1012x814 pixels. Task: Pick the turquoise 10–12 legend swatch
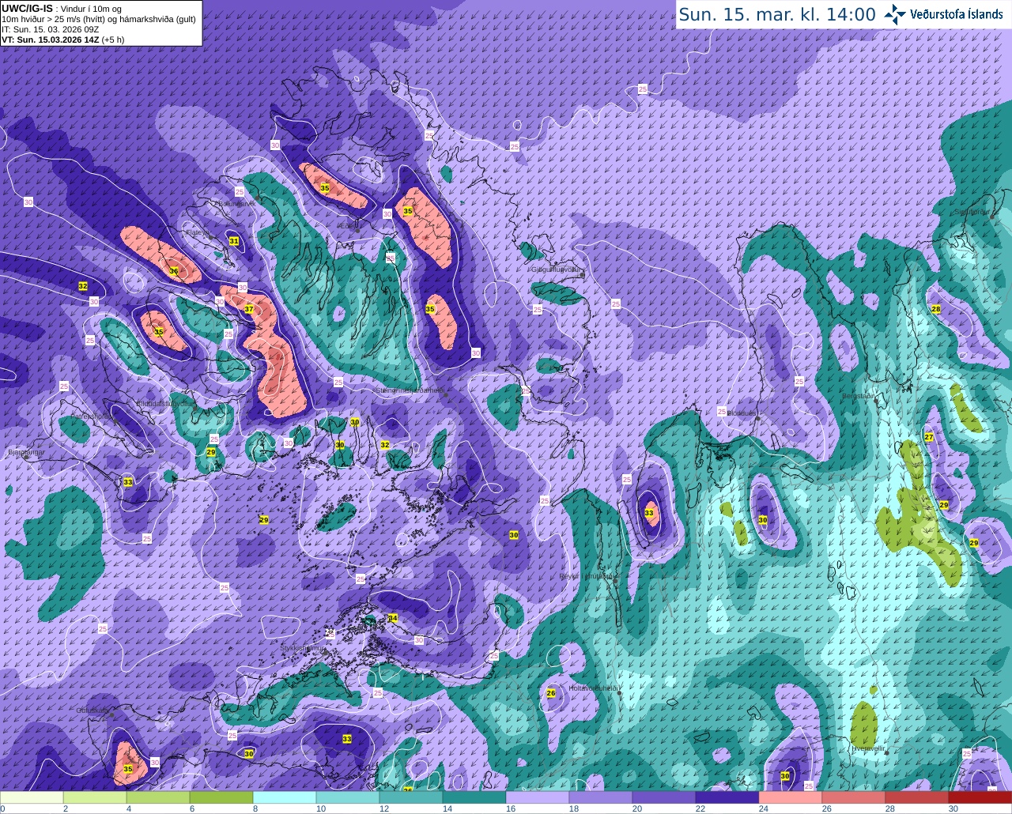(348, 797)
